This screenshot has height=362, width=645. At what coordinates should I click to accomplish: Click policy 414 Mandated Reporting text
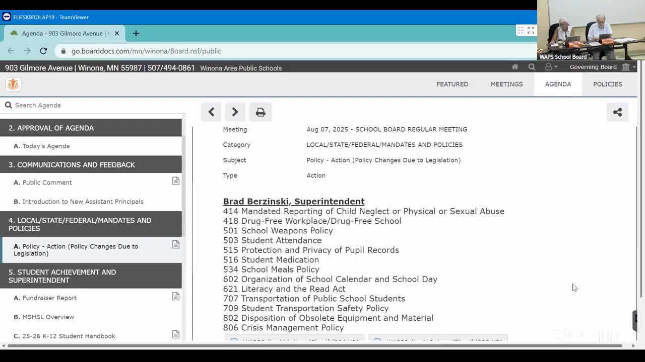[364, 211]
